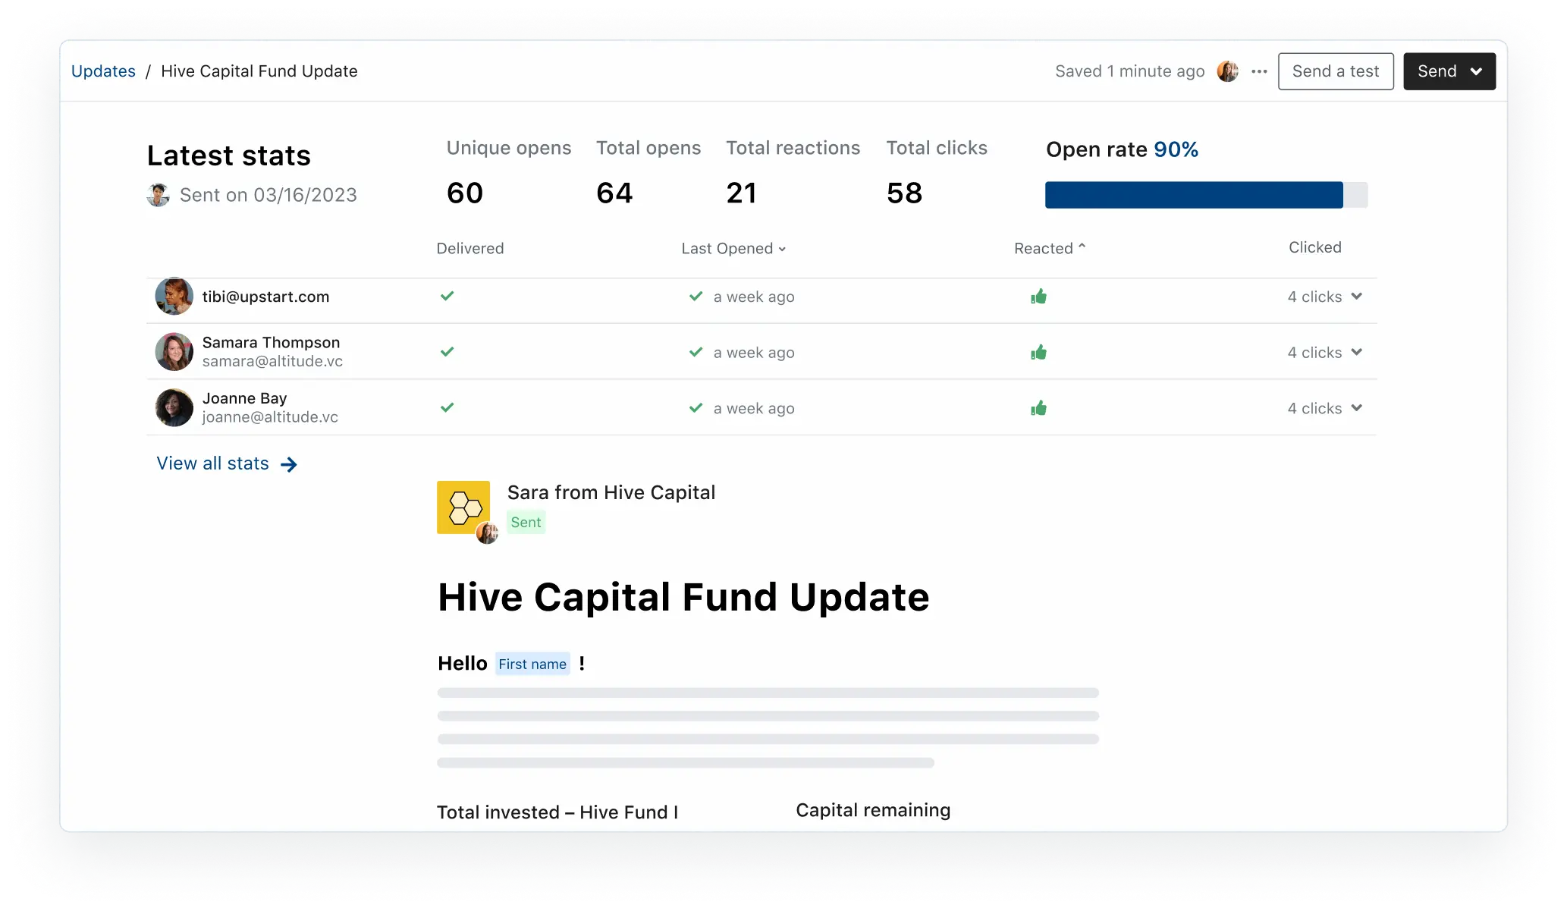This screenshot has height=911, width=1567.
Task: Click delivered checkmark for Samara Thompson
Action: (x=447, y=351)
